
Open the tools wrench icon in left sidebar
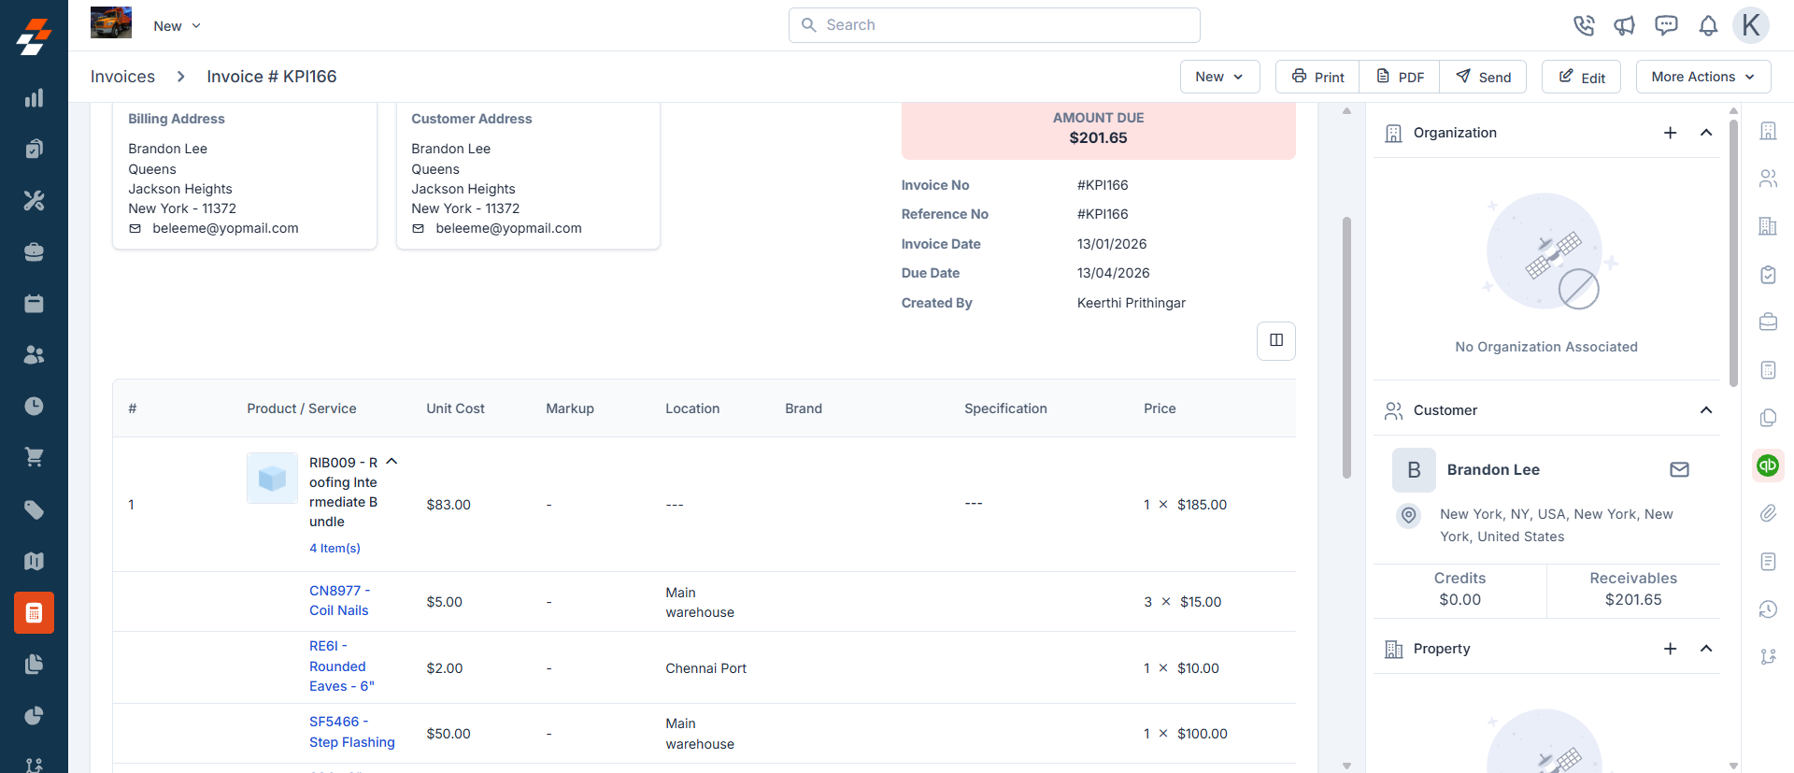coord(34,200)
